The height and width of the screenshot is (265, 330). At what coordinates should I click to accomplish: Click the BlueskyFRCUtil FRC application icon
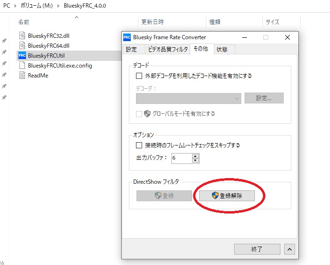(22, 55)
